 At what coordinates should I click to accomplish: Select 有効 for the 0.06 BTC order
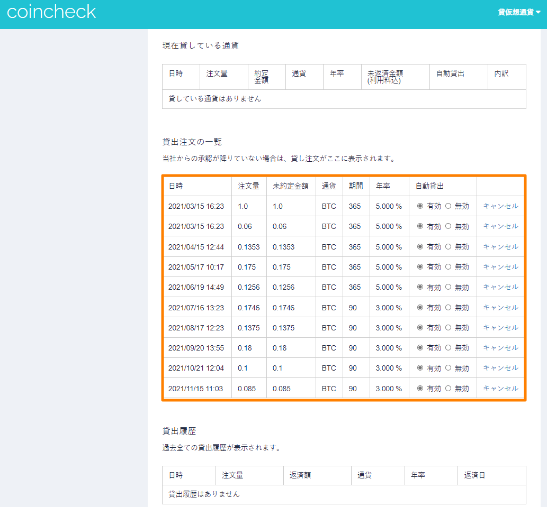[x=420, y=226]
